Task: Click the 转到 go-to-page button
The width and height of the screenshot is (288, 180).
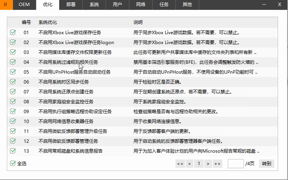Action: 266,164
